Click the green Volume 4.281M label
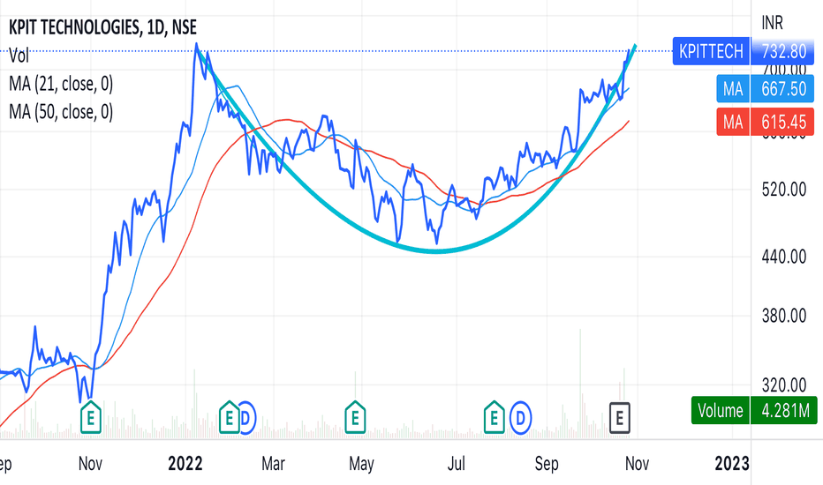823x485 pixels. point(754,410)
